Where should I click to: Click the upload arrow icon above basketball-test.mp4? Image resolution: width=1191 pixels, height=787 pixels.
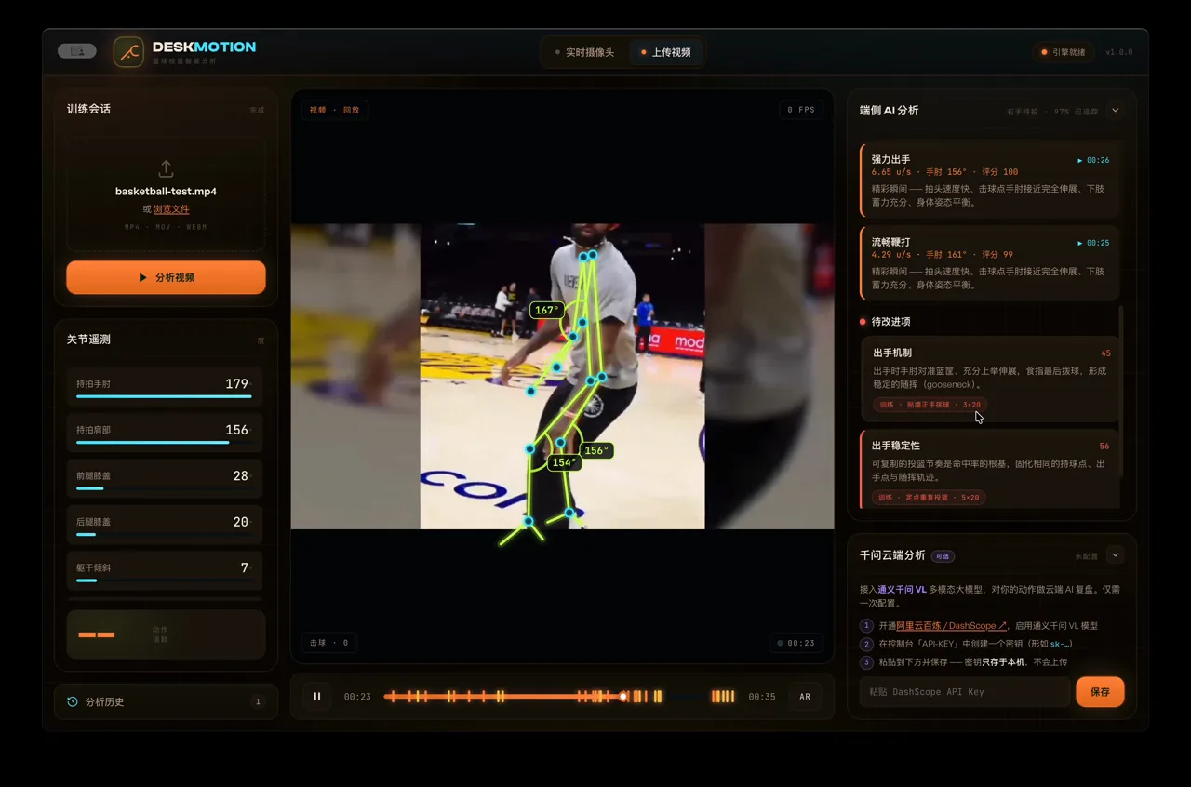(x=166, y=168)
